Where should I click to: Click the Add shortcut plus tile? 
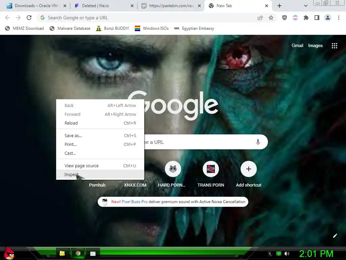pos(248,169)
